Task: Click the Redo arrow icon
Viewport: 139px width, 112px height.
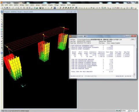Action: point(48,8)
